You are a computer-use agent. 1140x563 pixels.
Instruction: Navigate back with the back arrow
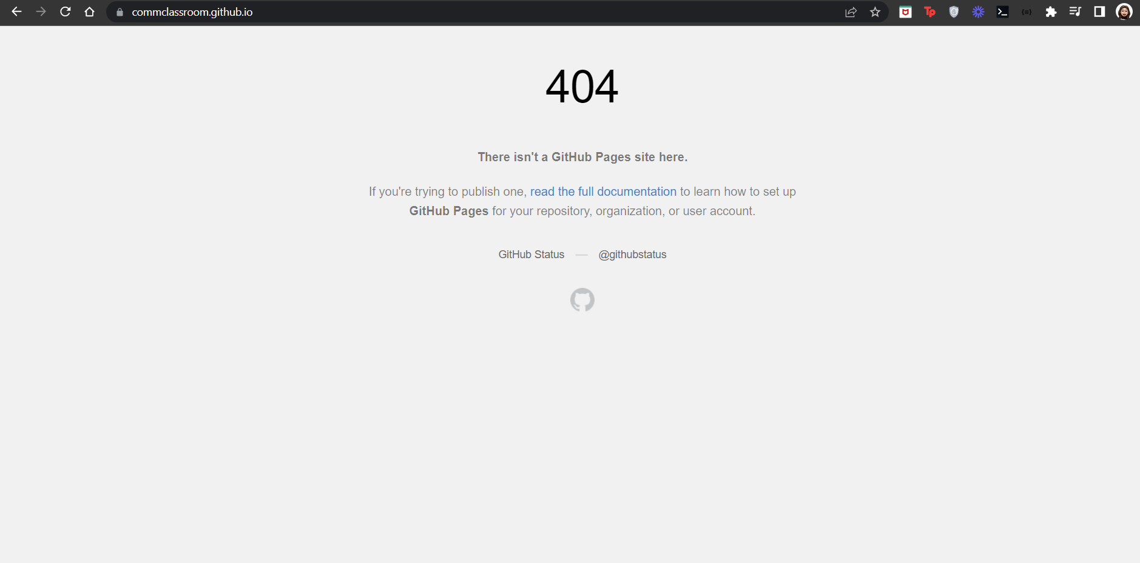(17, 12)
